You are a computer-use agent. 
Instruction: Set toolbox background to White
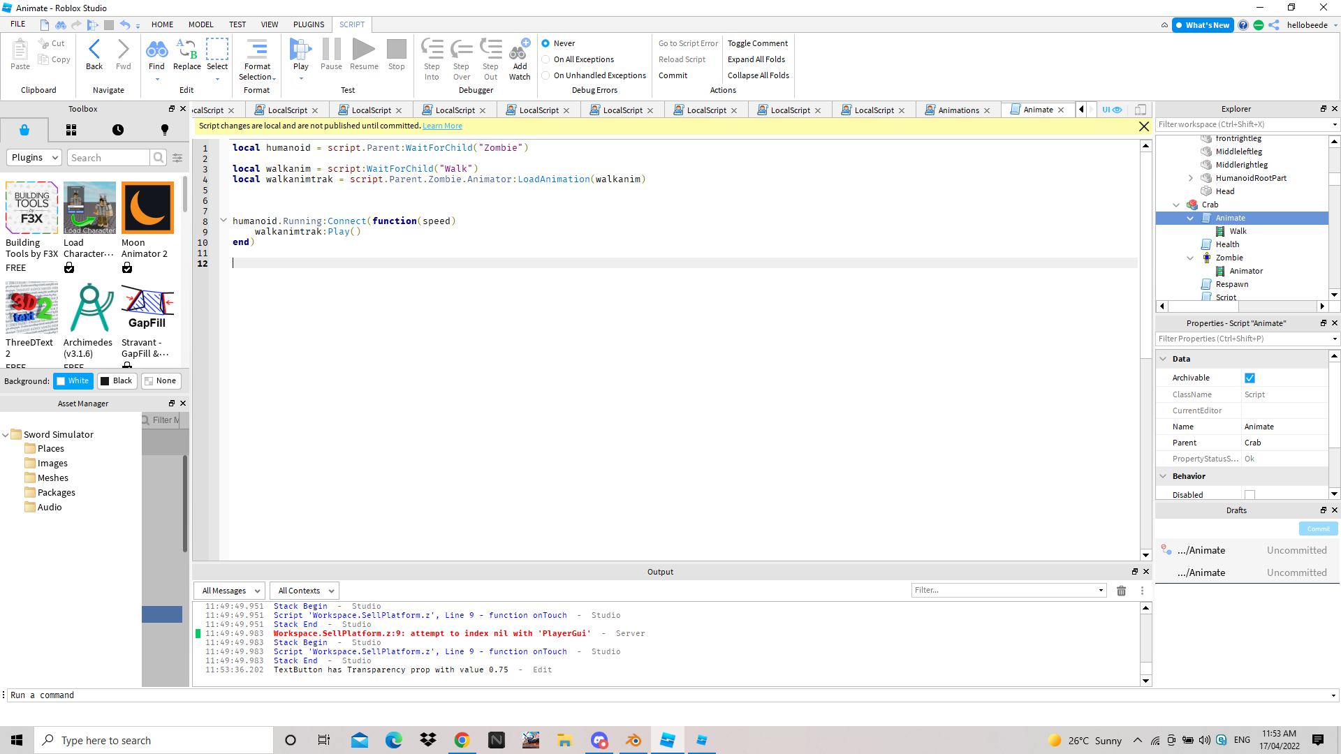tap(73, 381)
